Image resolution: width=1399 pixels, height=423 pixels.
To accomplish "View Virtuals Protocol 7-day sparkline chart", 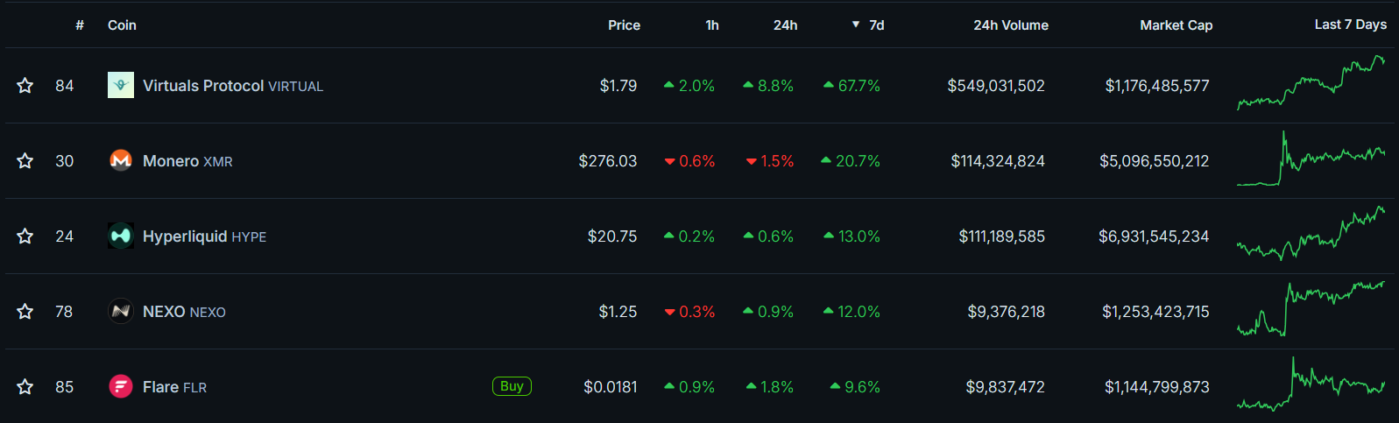I will (x=1311, y=83).
